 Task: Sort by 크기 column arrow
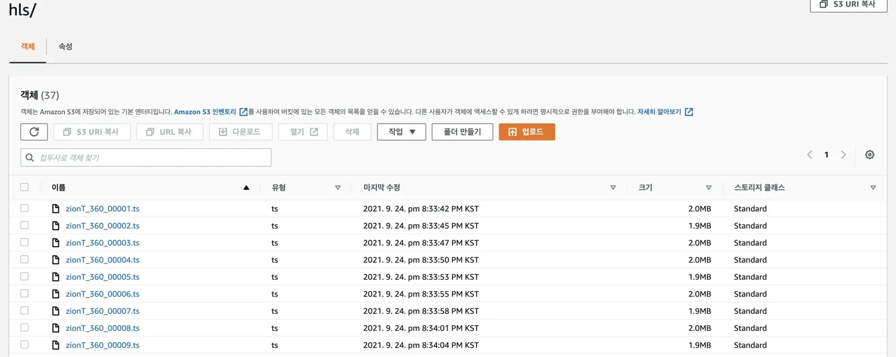coord(709,187)
